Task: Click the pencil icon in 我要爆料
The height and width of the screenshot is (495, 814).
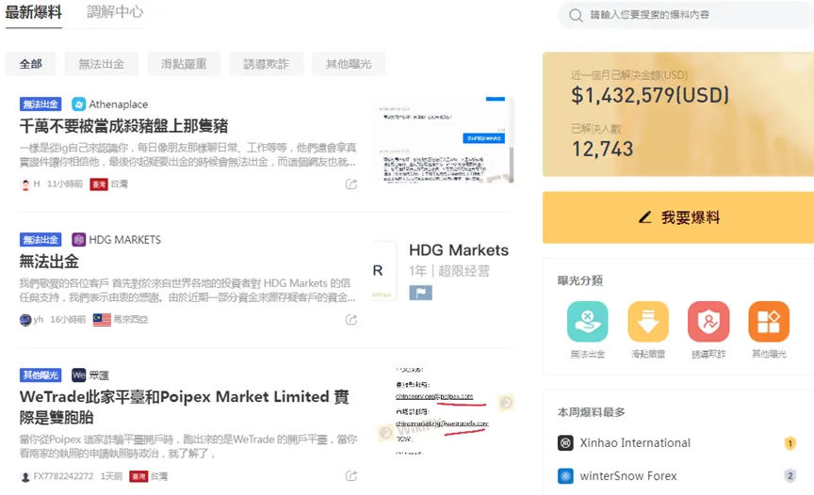Action: (x=644, y=217)
